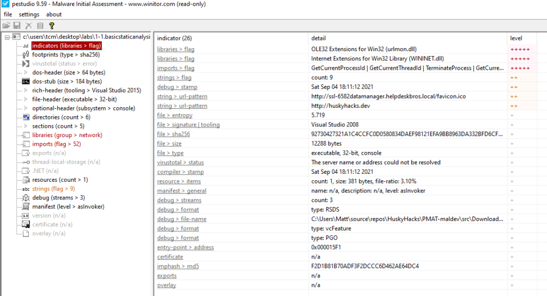Collapse the root file tree node
This screenshot has height=296, width=547.
pyautogui.click(x=7, y=37)
